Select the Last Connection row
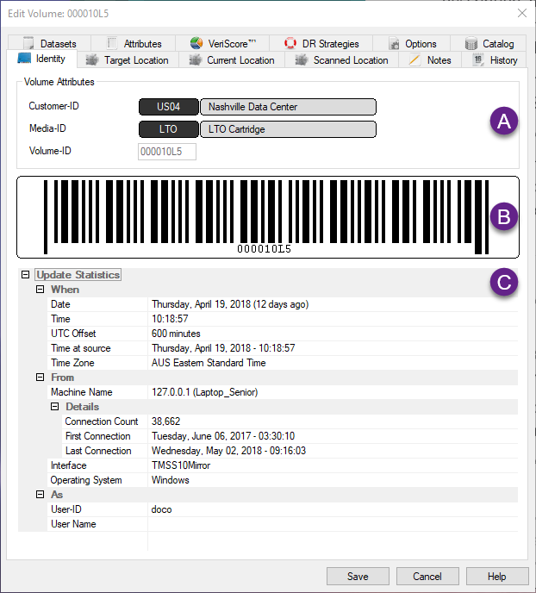 point(290,451)
